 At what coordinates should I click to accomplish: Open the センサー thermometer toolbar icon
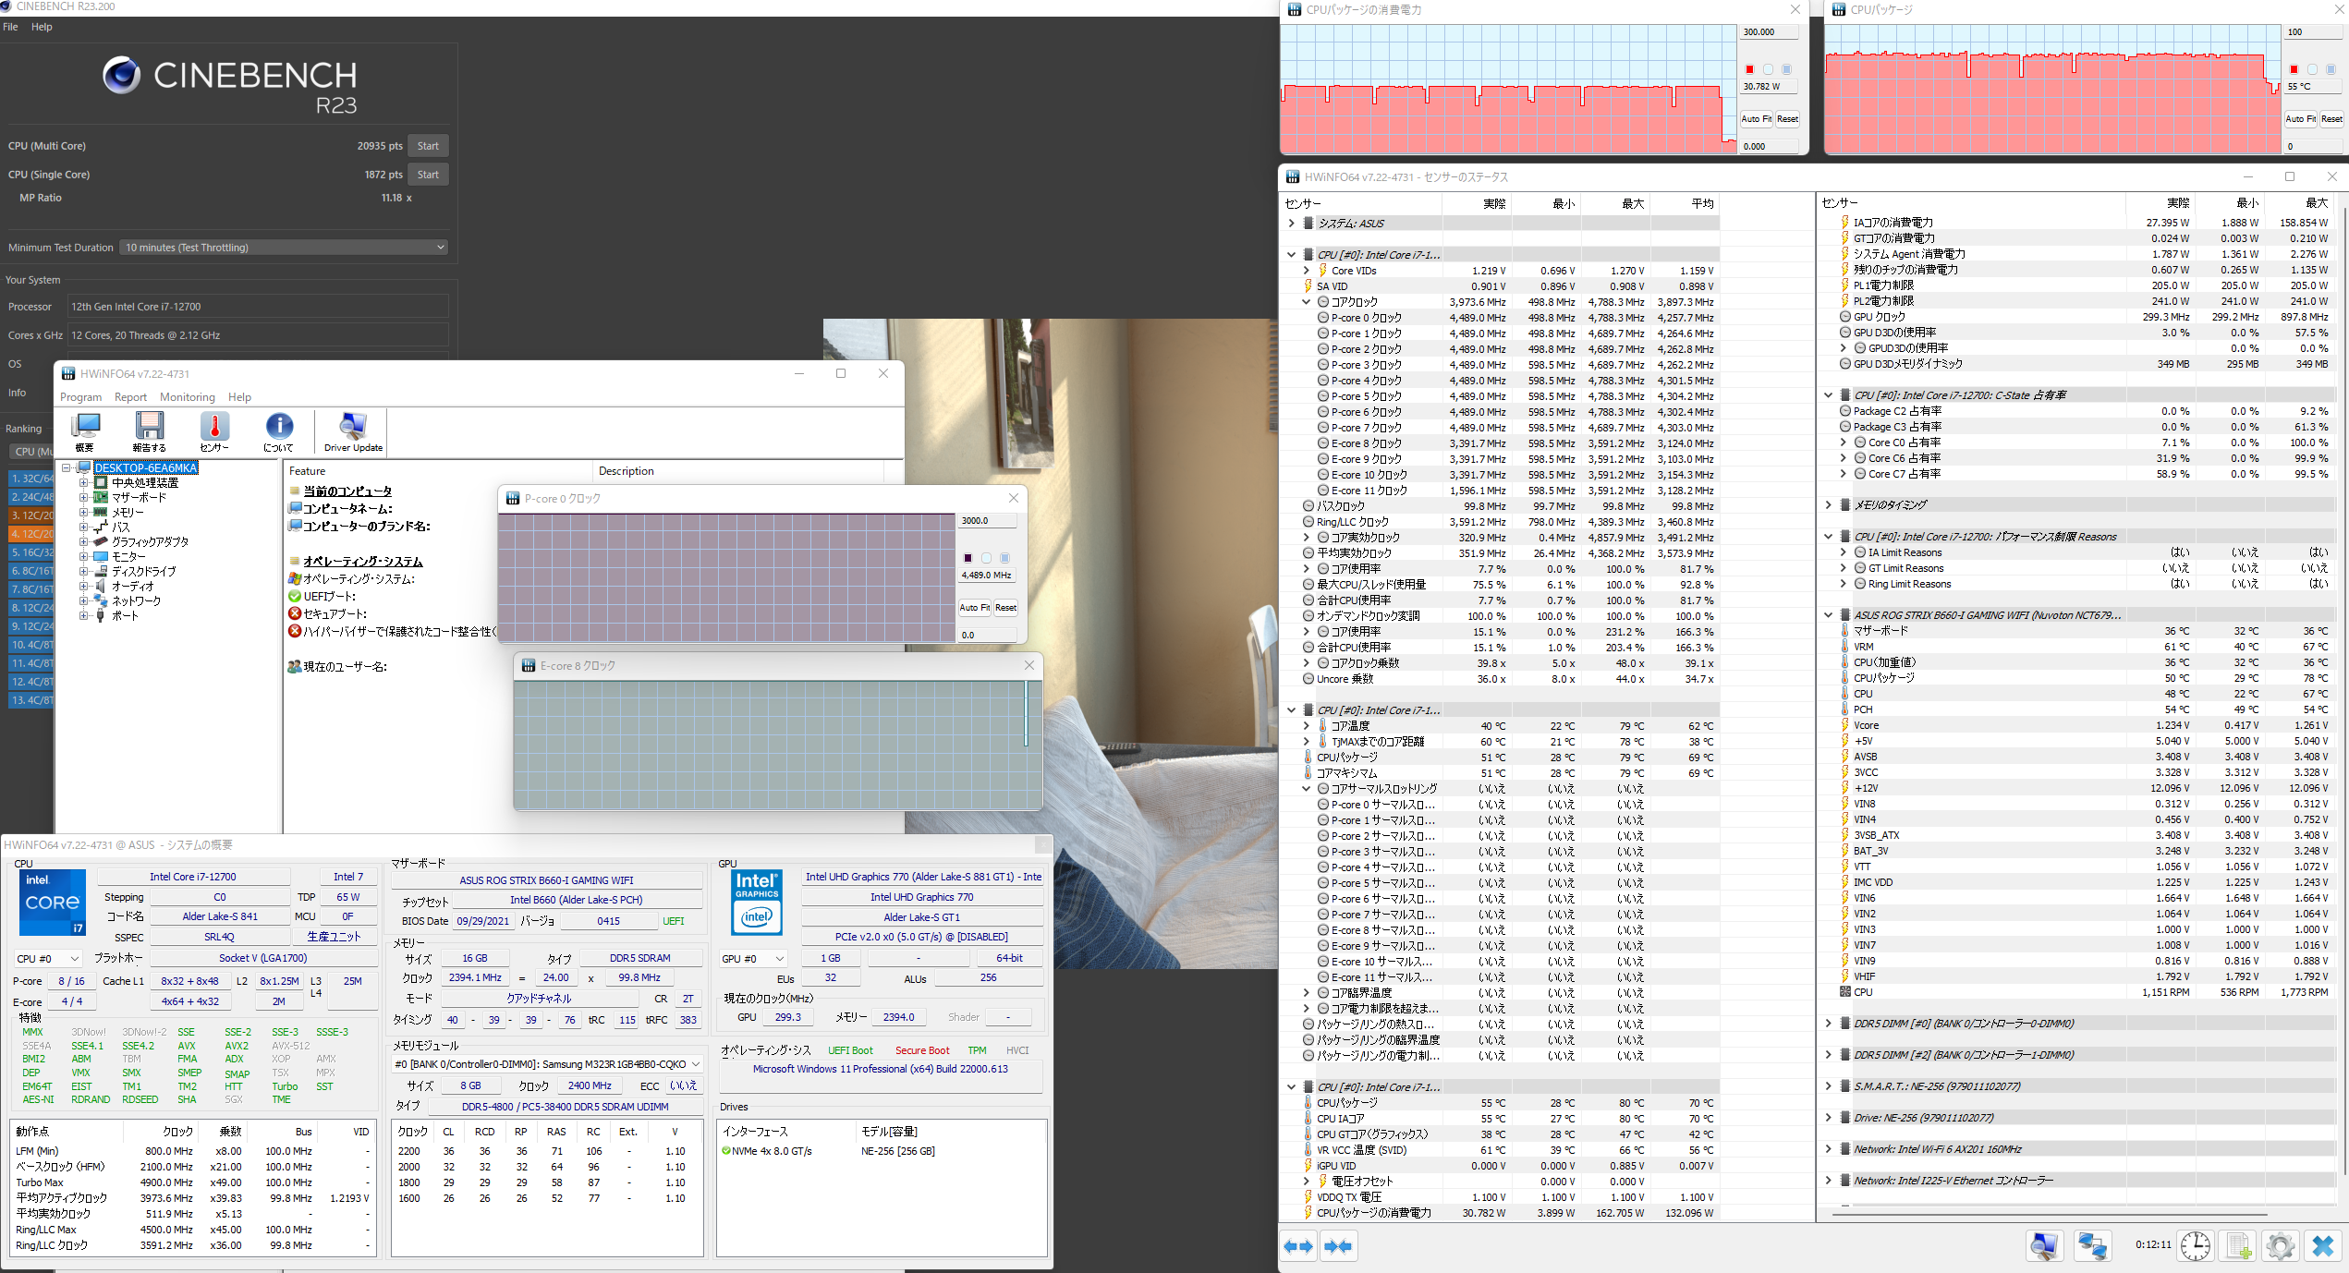click(214, 431)
